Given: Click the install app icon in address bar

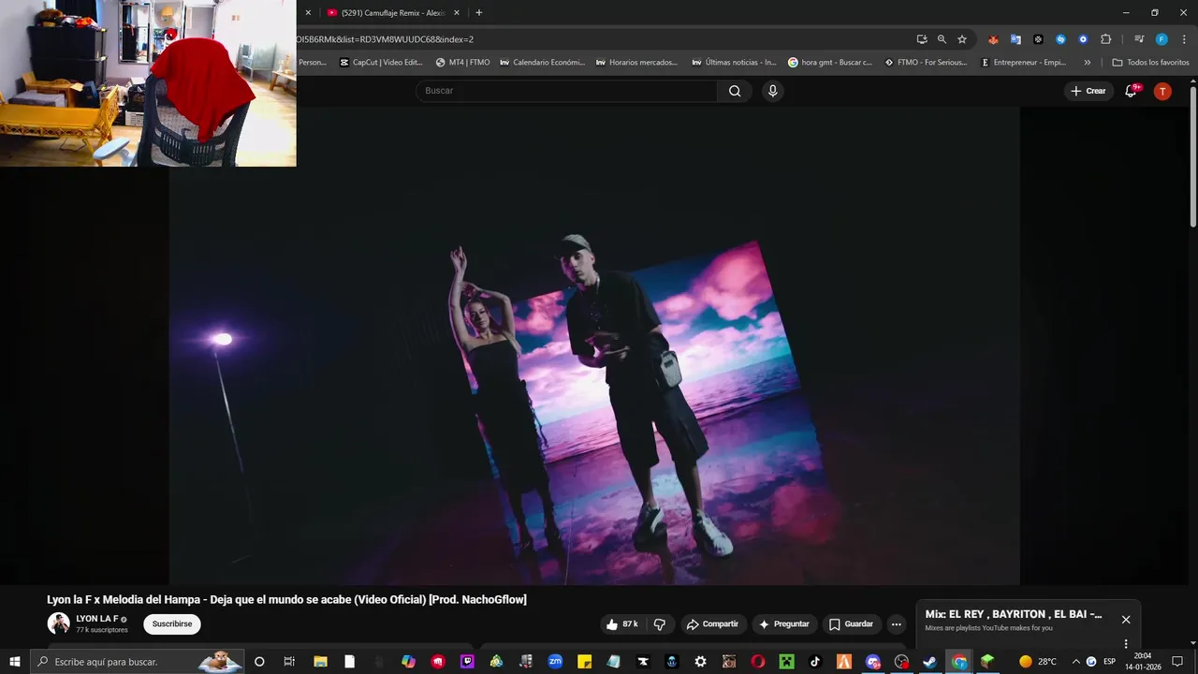Looking at the screenshot, I should point(922,39).
